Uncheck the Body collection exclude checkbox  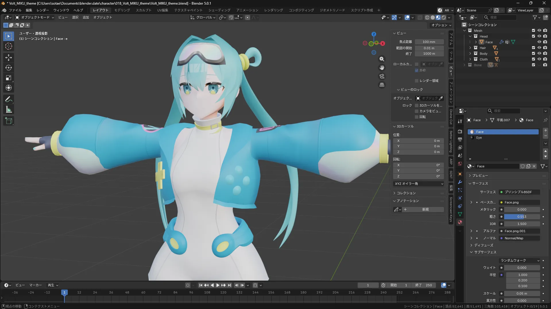tap(533, 54)
